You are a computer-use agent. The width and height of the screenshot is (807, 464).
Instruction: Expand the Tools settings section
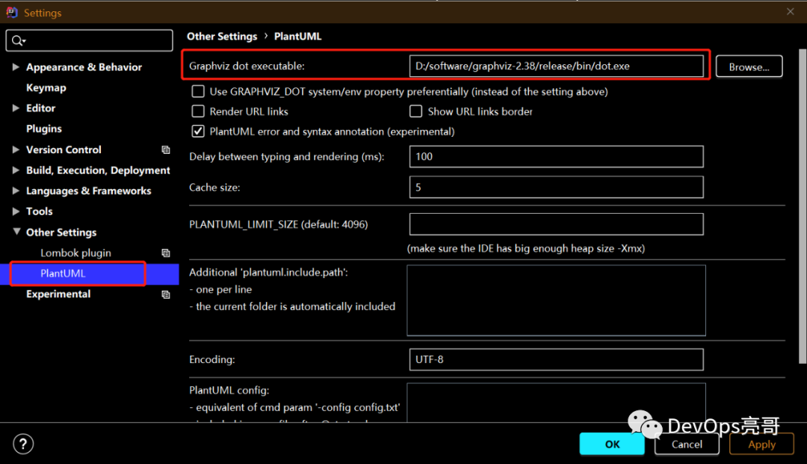pyautogui.click(x=16, y=211)
